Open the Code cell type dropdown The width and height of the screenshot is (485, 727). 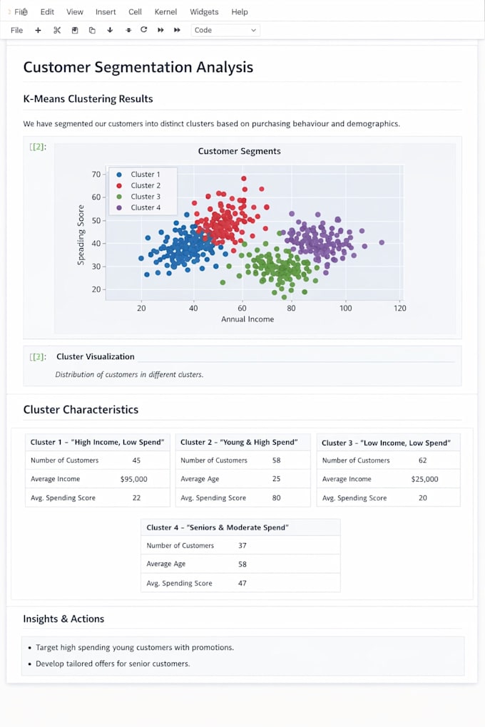click(x=225, y=30)
